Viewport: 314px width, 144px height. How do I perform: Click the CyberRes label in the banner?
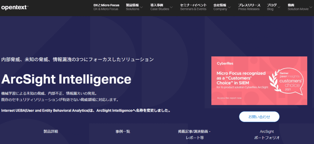225,63
